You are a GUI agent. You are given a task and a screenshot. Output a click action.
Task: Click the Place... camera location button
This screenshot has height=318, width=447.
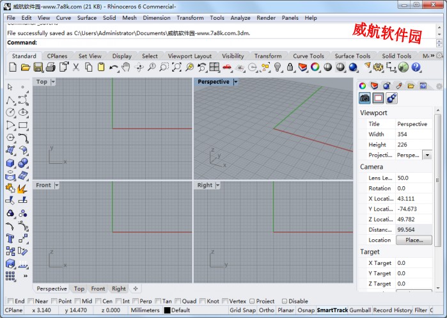point(414,240)
